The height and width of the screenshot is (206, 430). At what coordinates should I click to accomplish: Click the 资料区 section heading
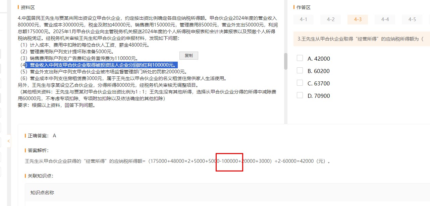(x=28, y=7)
